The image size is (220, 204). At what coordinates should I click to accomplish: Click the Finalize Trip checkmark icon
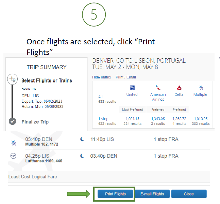click(13, 121)
